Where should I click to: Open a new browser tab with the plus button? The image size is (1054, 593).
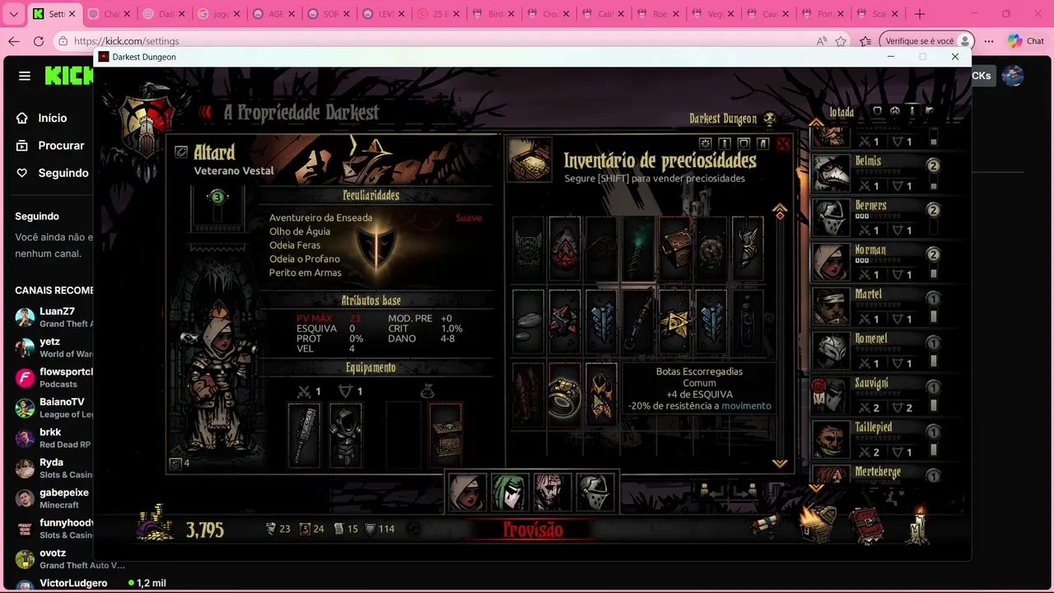click(x=920, y=14)
